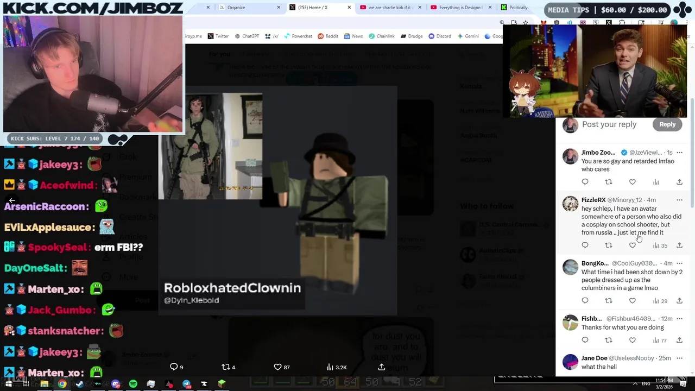Switch to the 'Politically' Kick tab
The height and width of the screenshot is (391, 695).
(515, 8)
